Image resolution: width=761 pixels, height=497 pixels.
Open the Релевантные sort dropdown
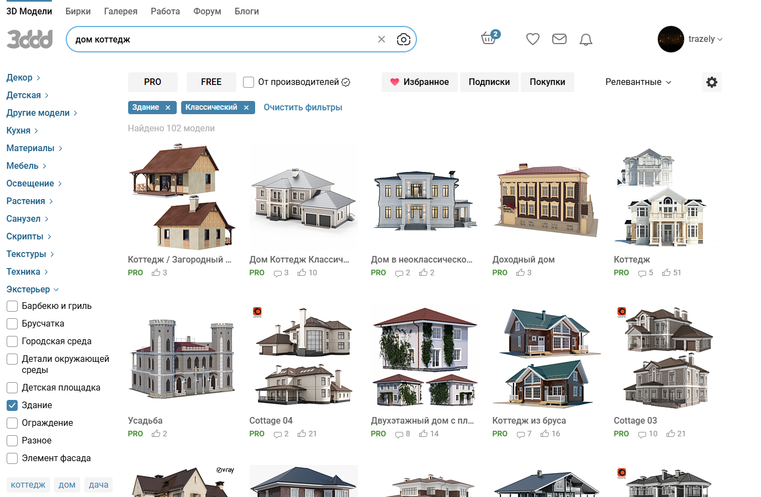pyautogui.click(x=638, y=82)
